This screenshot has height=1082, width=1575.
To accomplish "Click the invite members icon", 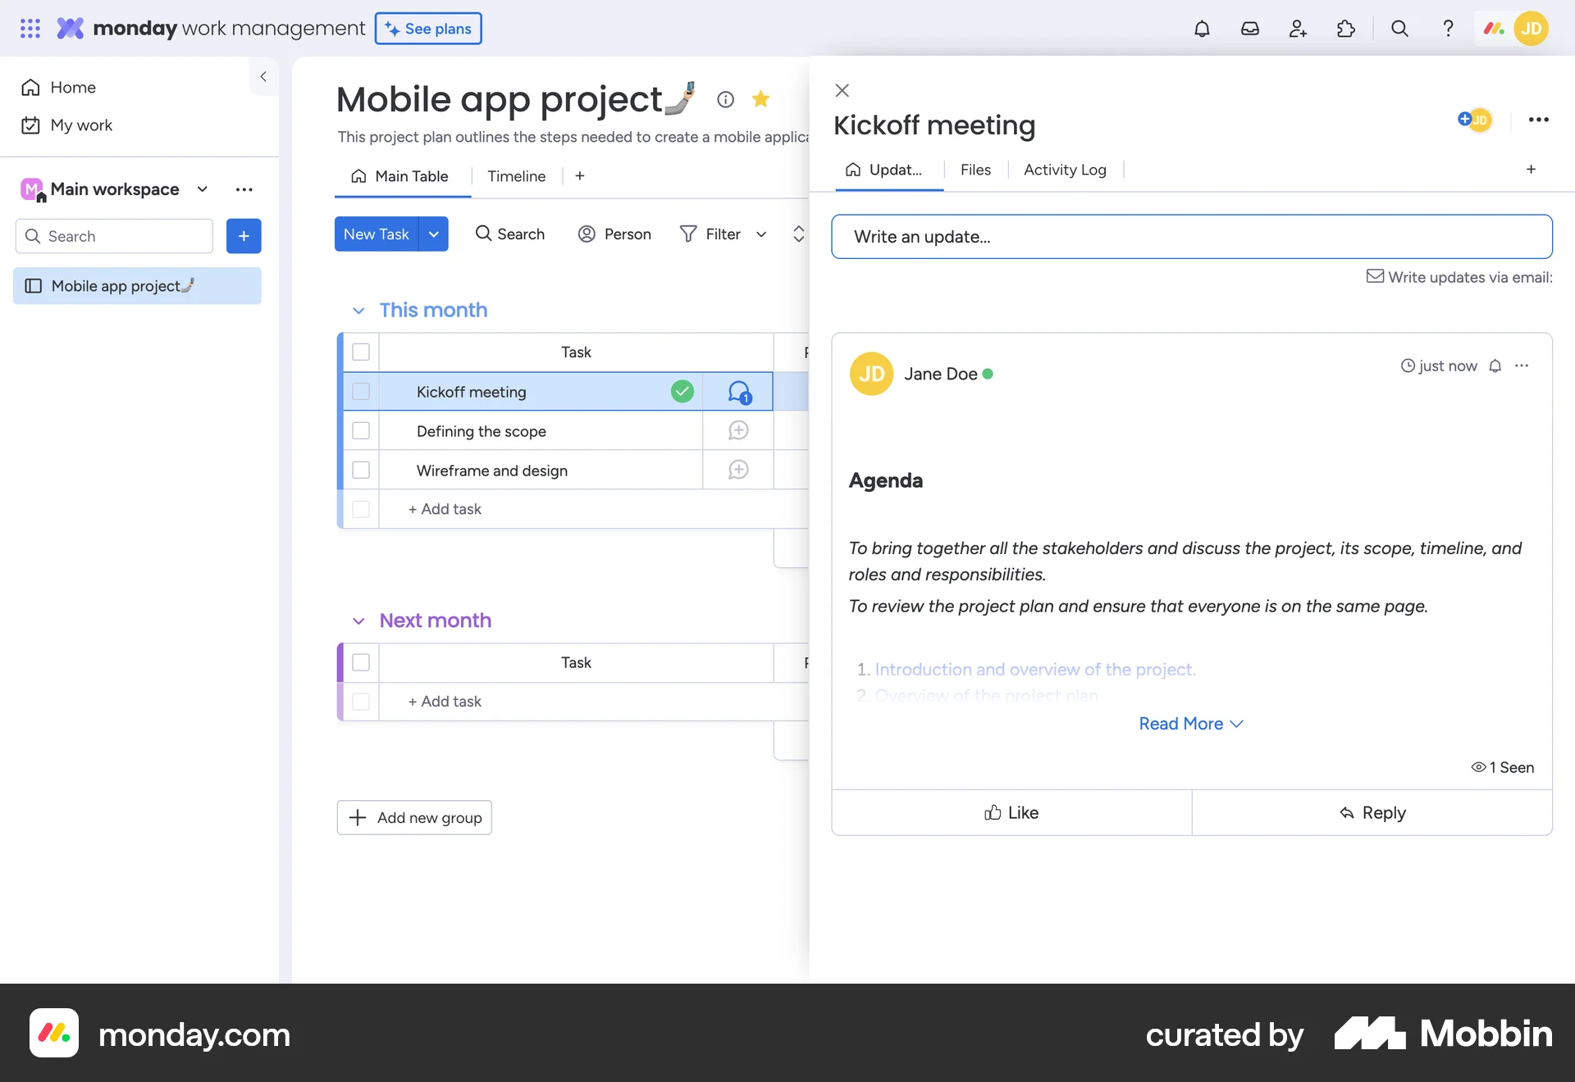I will (1298, 29).
